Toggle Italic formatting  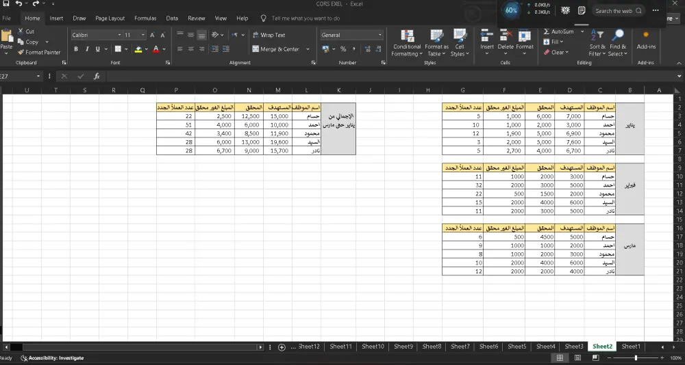pyautogui.click(x=87, y=49)
